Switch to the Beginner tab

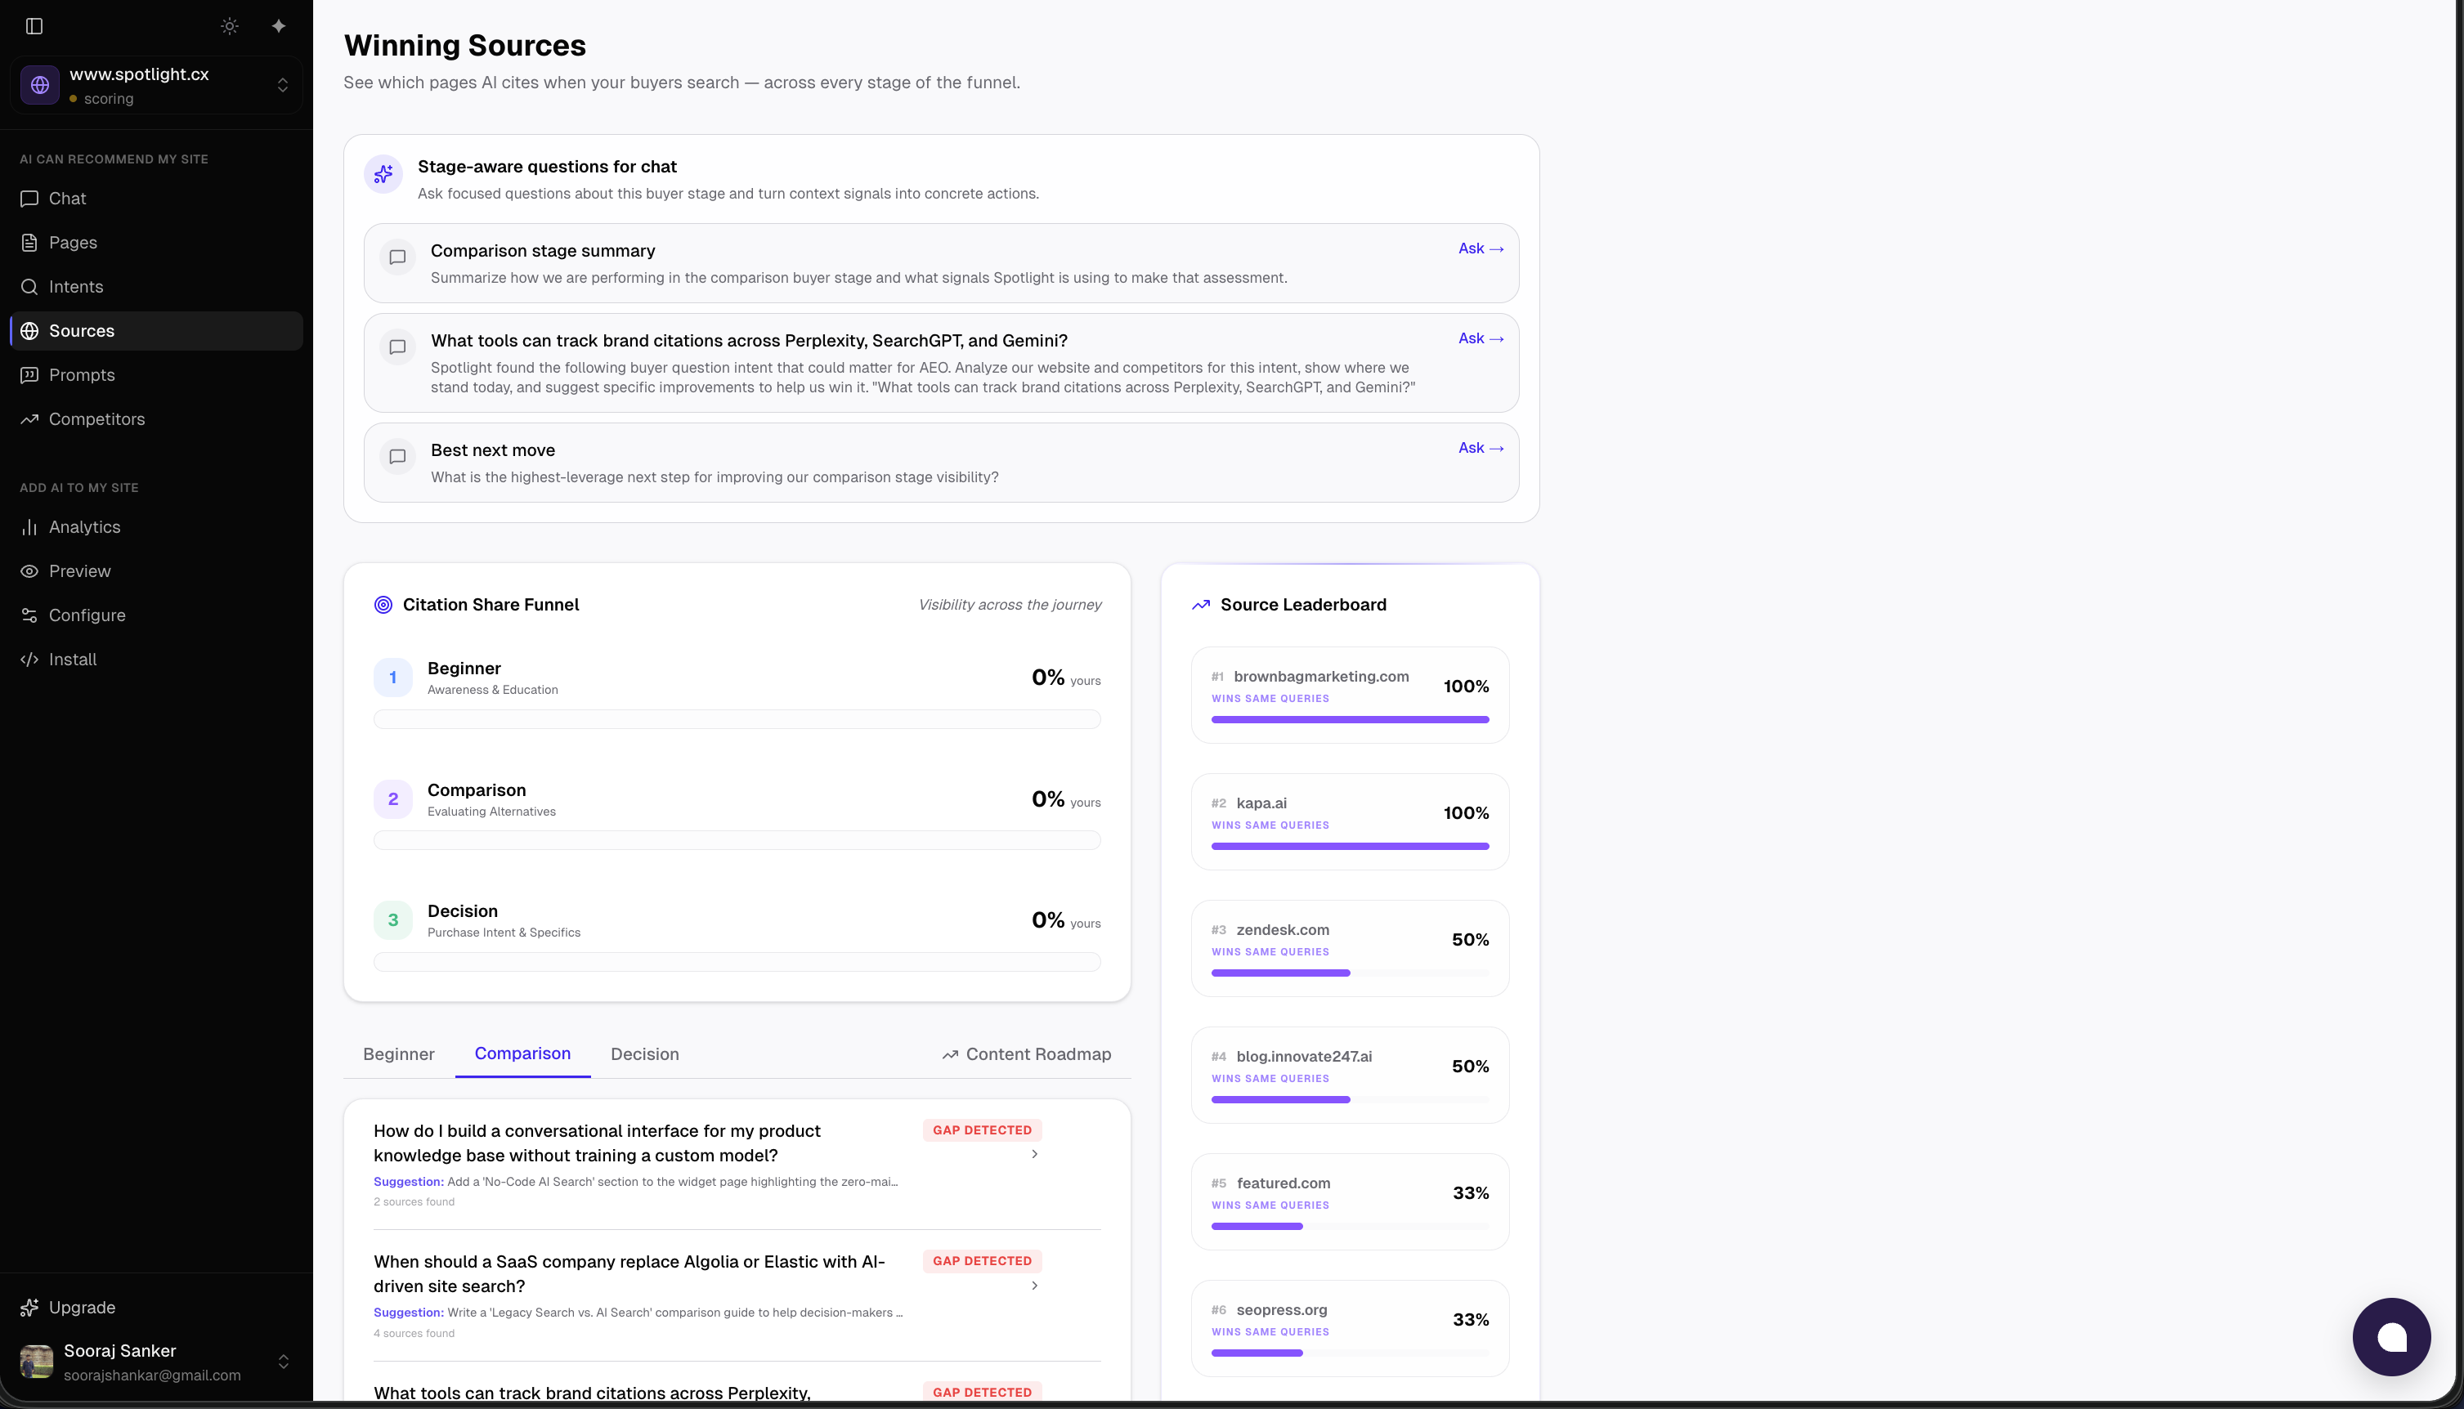pyautogui.click(x=398, y=1053)
